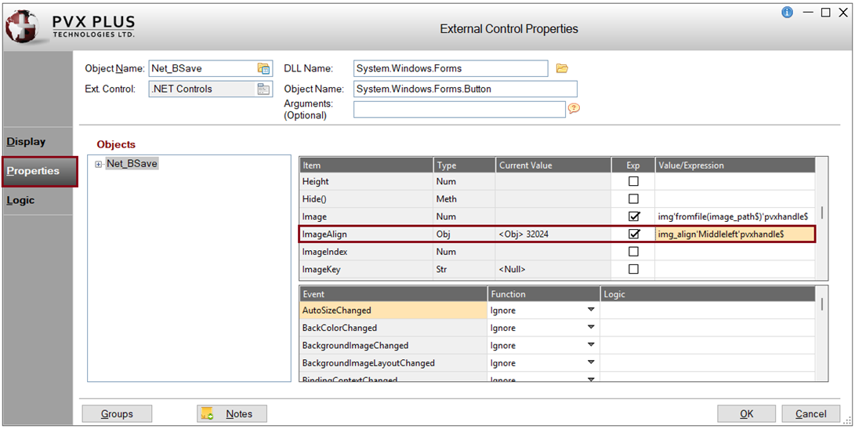Screen dimensions: 855x429
Task: Uncheck the Exp checkbox for ImageAlign
Action: (633, 234)
